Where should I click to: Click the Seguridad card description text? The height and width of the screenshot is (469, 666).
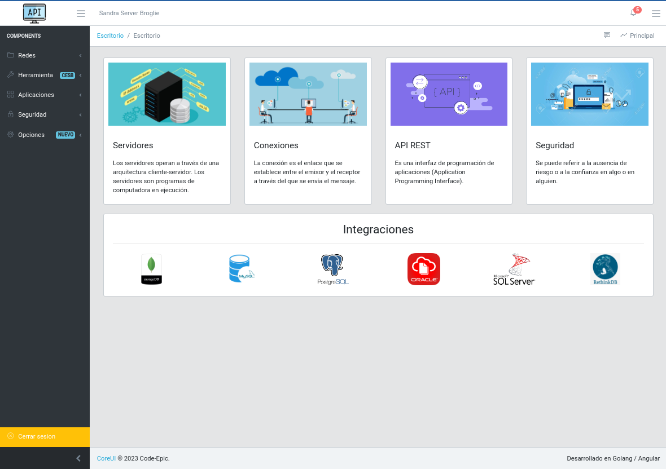[x=585, y=172]
